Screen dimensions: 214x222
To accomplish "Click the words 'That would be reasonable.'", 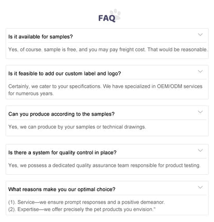I will 177,49.
